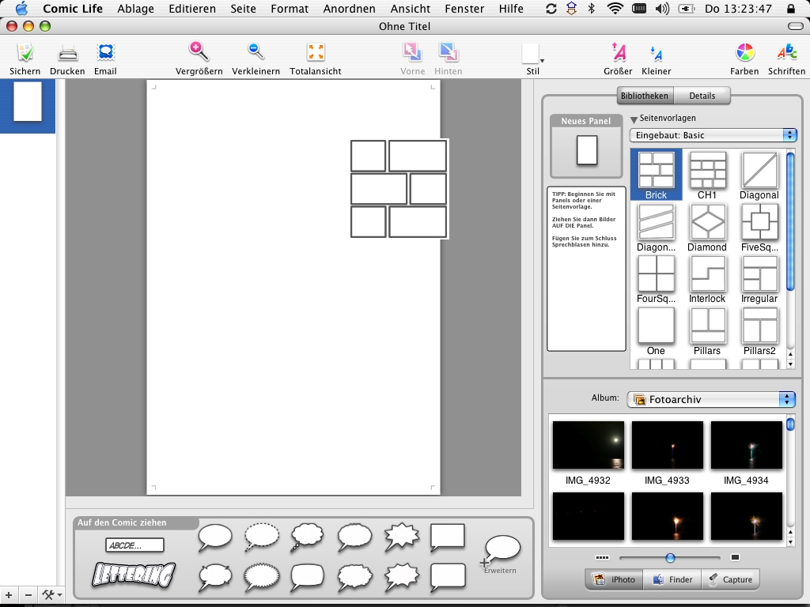Open the Editieren menu
The image size is (810, 607).
[192, 9]
